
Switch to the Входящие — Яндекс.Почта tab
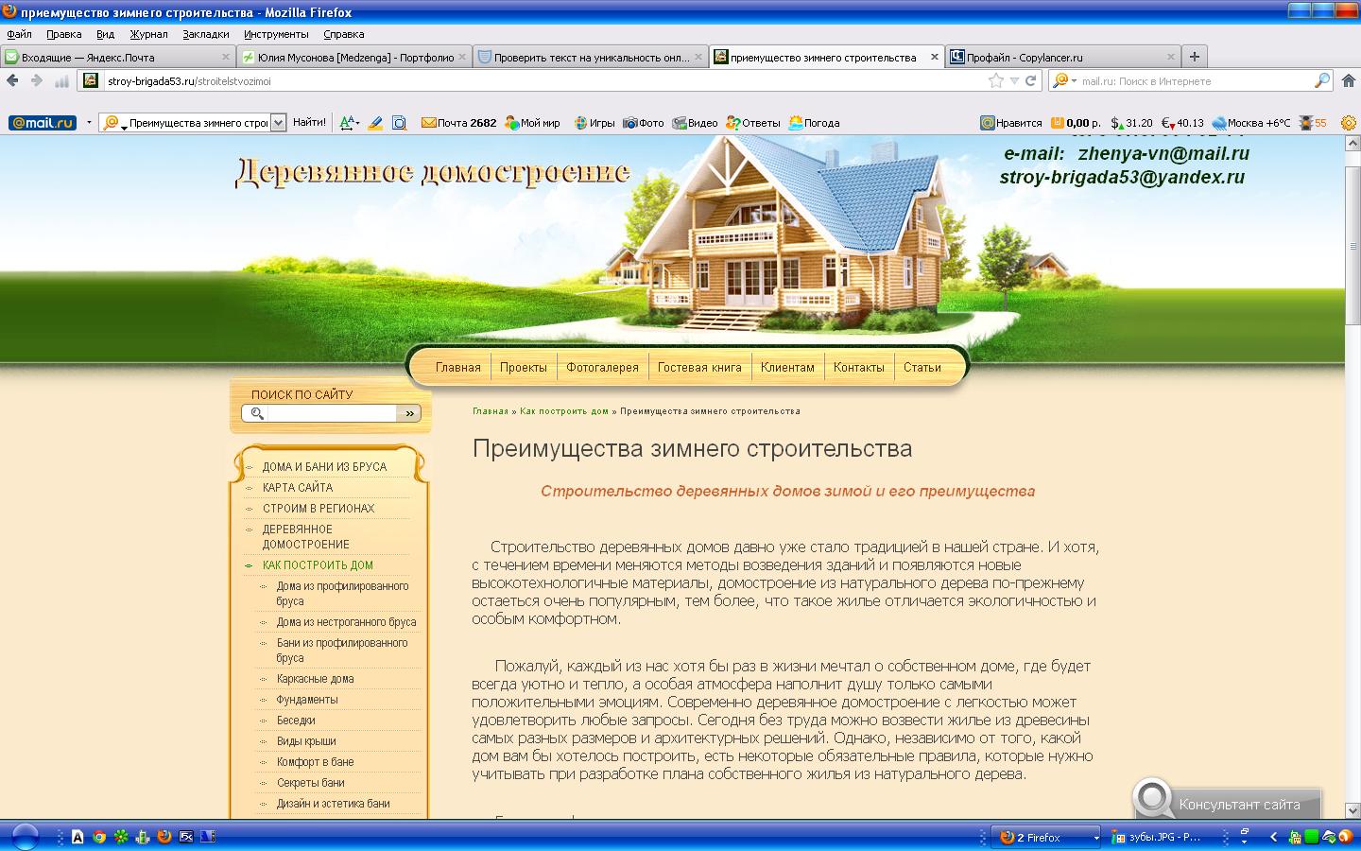118,58
